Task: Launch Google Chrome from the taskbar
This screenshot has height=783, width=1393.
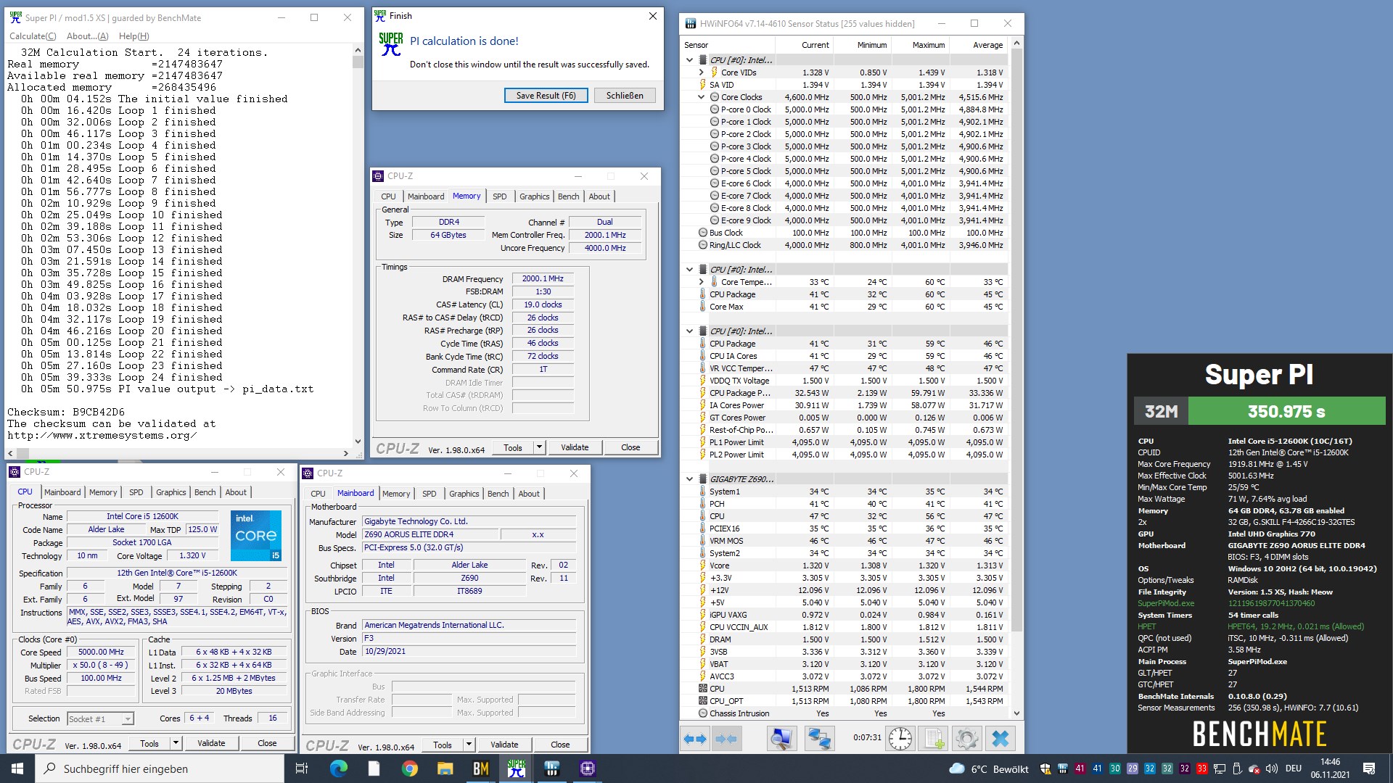Action: [410, 768]
